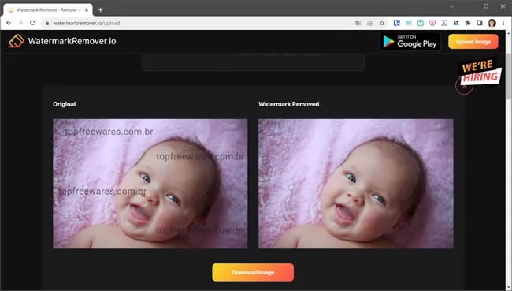Click the Watermark Removed baby image
The width and height of the screenshot is (512, 291).
pyautogui.click(x=355, y=184)
